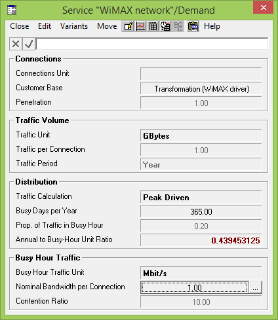The width and height of the screenshot is (278, 320).
Task: Click the 'Nominal Bandwidth per Connection' label
Action: point(70,287)
